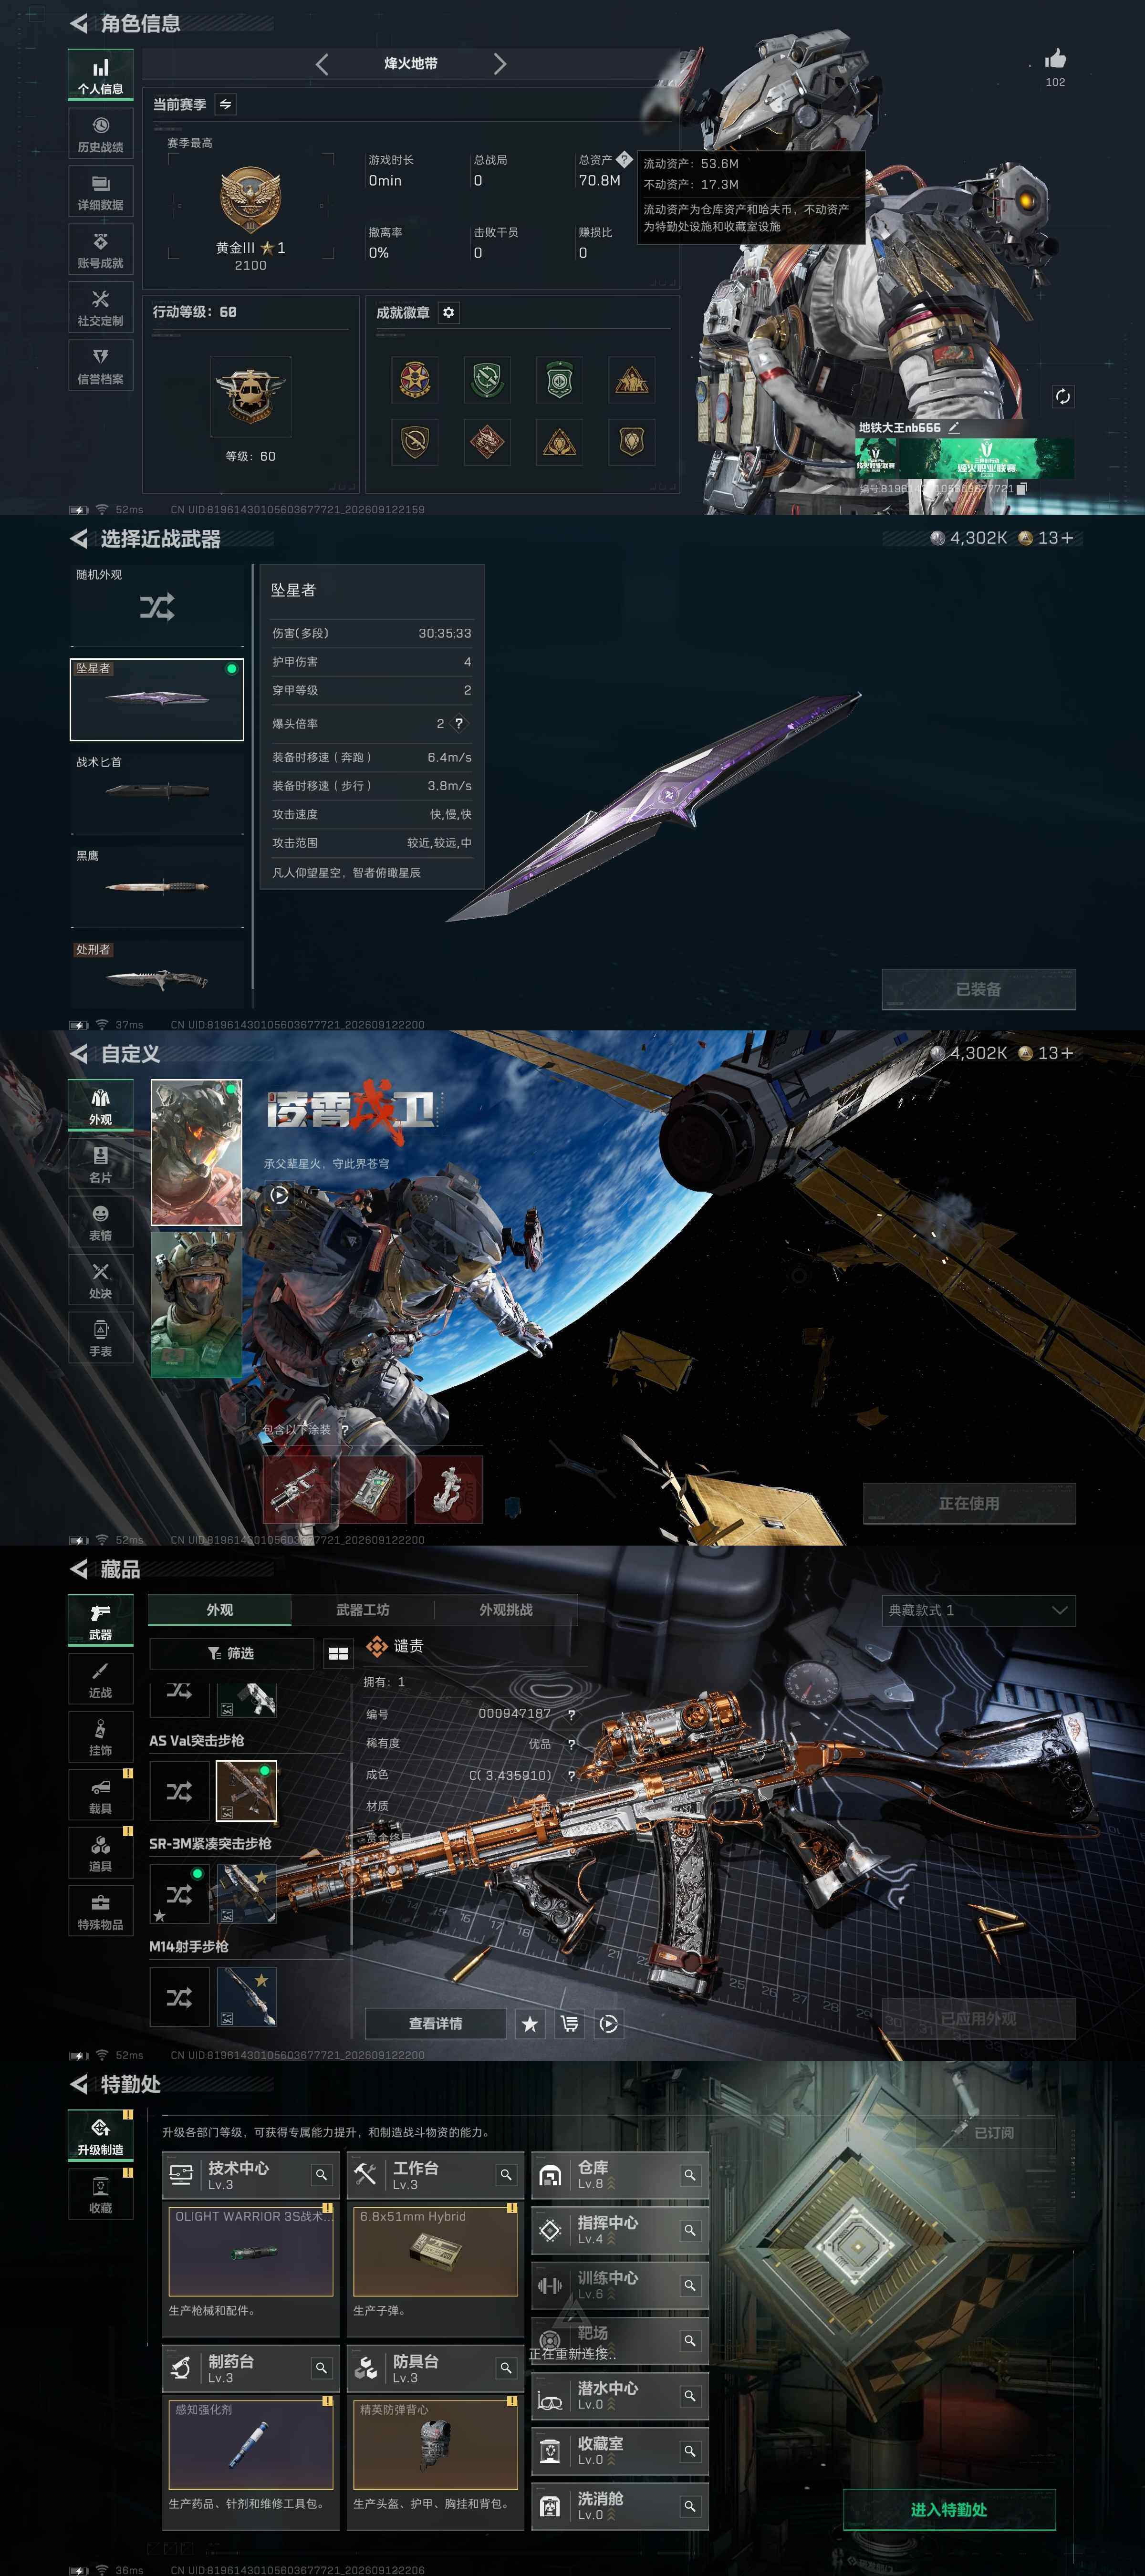This screenshot has height=2576, width=1145.
Task: Toggle random skin for SR-3M紧凑突击步枪
Action: pyautogui.click(x=179, y=1893)
